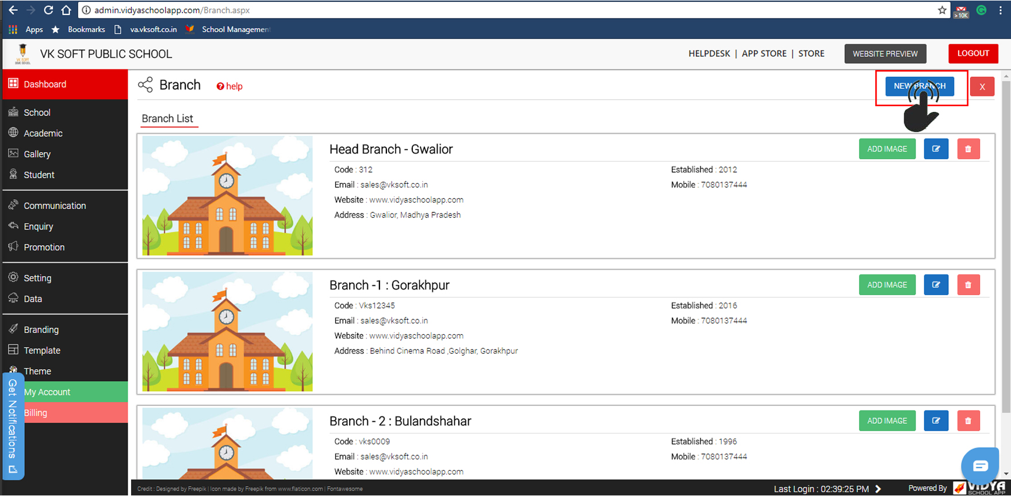
Task: Open the Gallery sidebar section
Action: [x=65, y=154]
